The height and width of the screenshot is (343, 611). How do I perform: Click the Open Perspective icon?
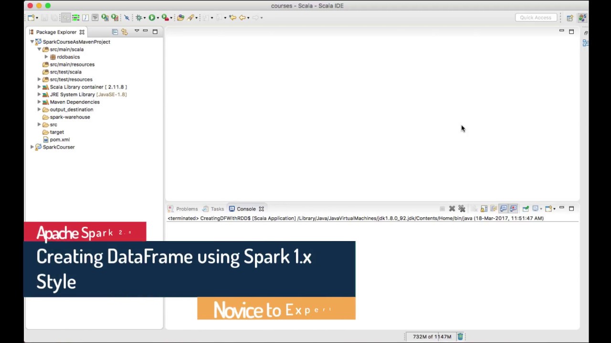tap(570, 18)
